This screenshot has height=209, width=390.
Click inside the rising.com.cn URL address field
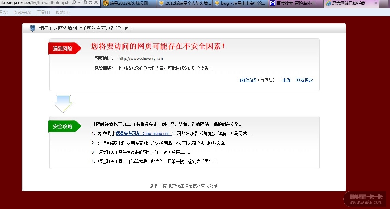pos(35,3)
